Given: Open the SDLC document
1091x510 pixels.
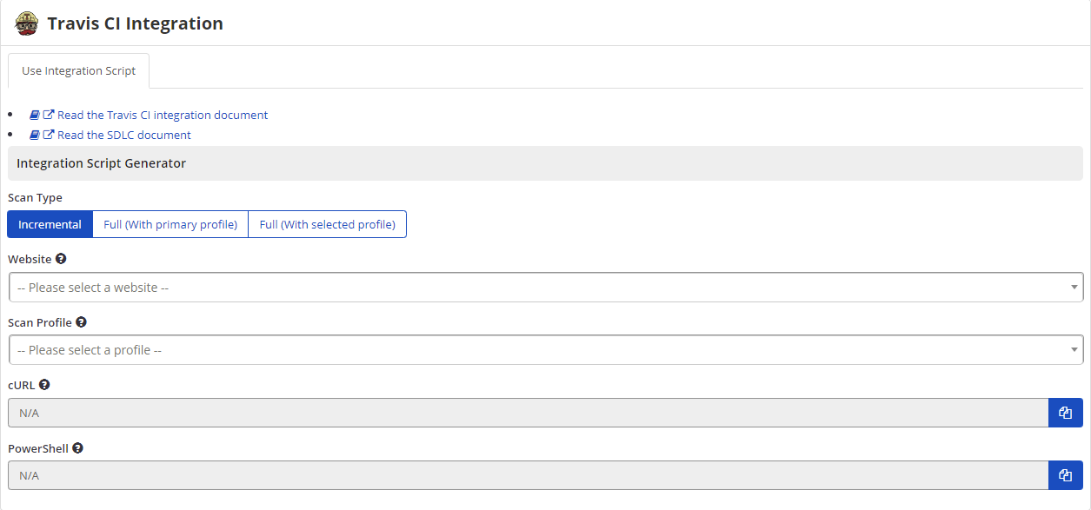Looking at the screenshot, I should pos(123,135).
